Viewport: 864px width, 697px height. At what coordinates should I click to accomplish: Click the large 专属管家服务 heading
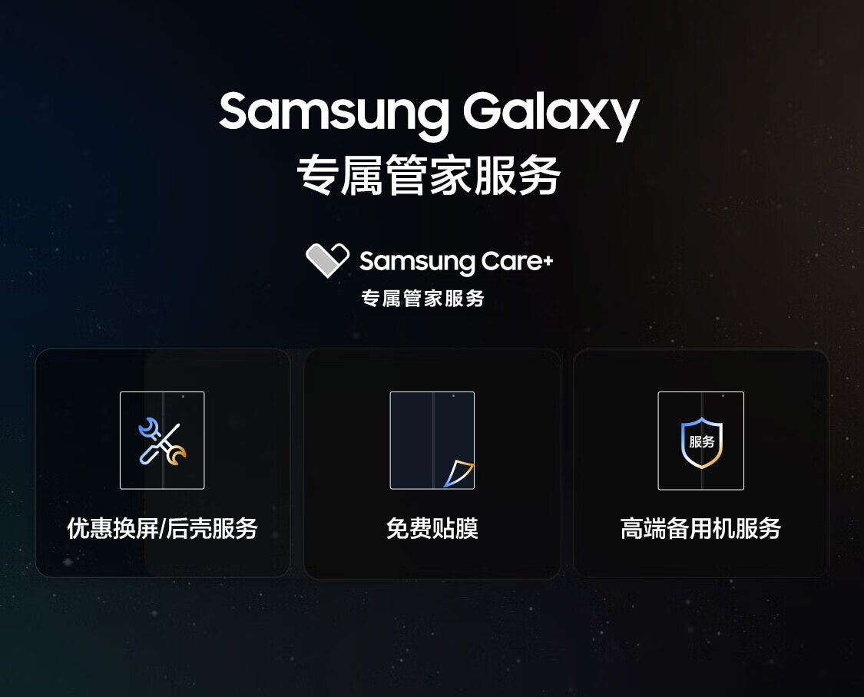click(429, 175)
